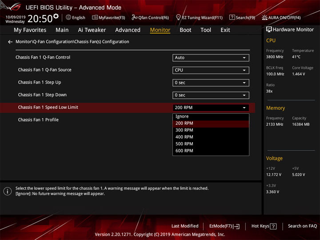Open Search(F9)
The image size is (320, 240).
coord(242,17)
